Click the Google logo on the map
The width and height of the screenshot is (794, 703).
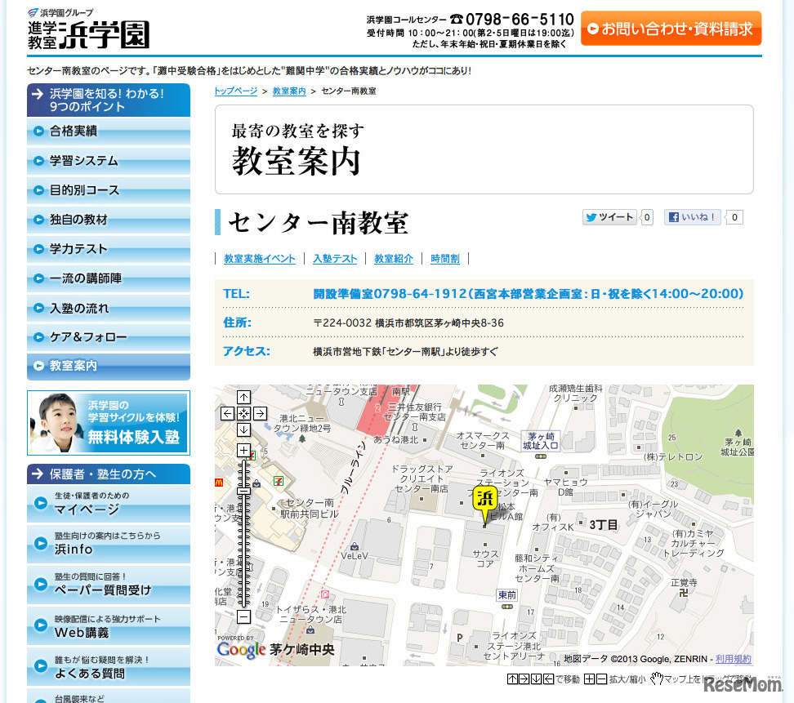pos(242,650)
